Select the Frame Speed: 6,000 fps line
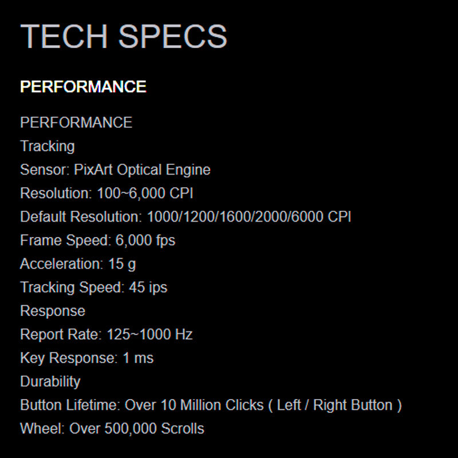Viewport: 458px width, 458px height. coord(97,240)
